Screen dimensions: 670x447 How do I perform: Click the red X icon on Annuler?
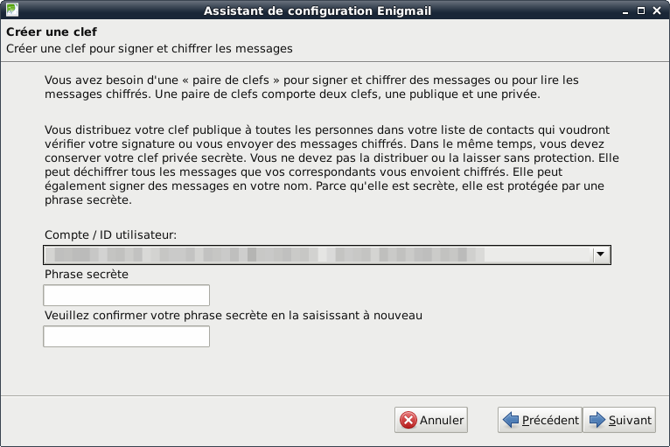[408, 421]
